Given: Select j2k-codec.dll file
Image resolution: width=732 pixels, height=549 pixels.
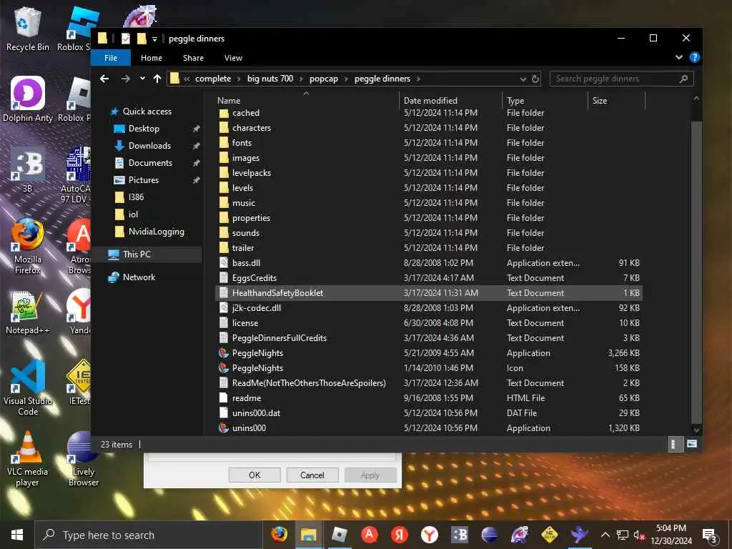Looking at the screenshot, I should tap(257, 308).
